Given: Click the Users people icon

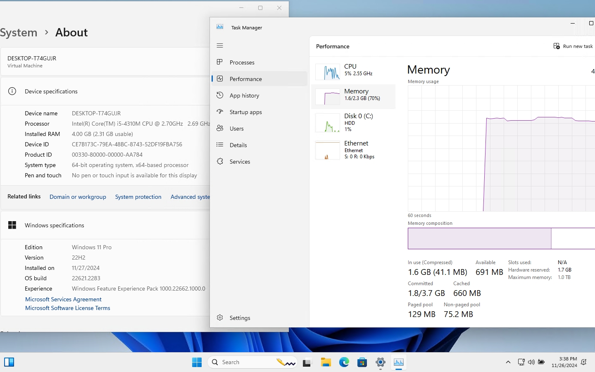Looking at the screenshot, I should [220, 128].
